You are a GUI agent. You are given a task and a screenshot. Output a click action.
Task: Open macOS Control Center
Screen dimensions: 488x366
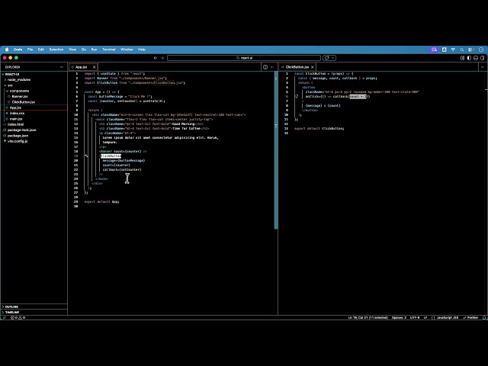click(x=471, y=50)
